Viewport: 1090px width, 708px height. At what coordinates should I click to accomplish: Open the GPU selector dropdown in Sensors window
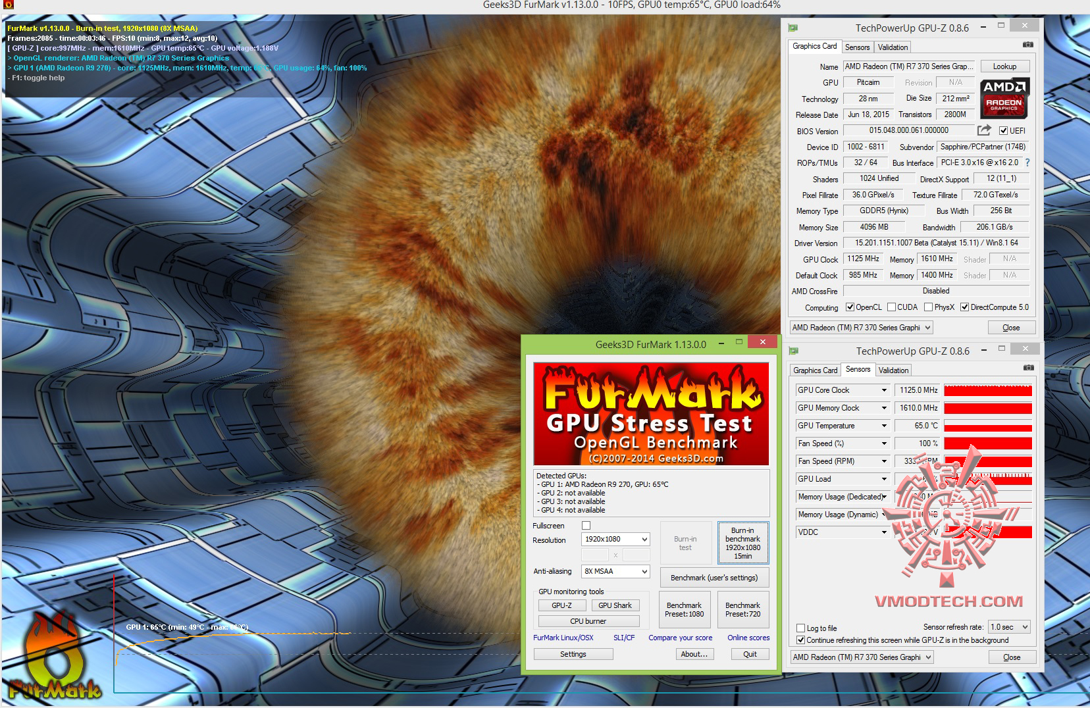tap(862, 657)
